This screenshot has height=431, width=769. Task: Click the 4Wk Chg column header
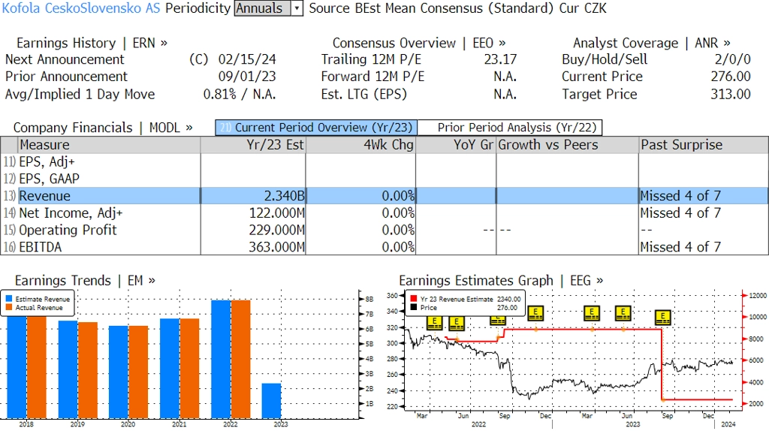360,145
